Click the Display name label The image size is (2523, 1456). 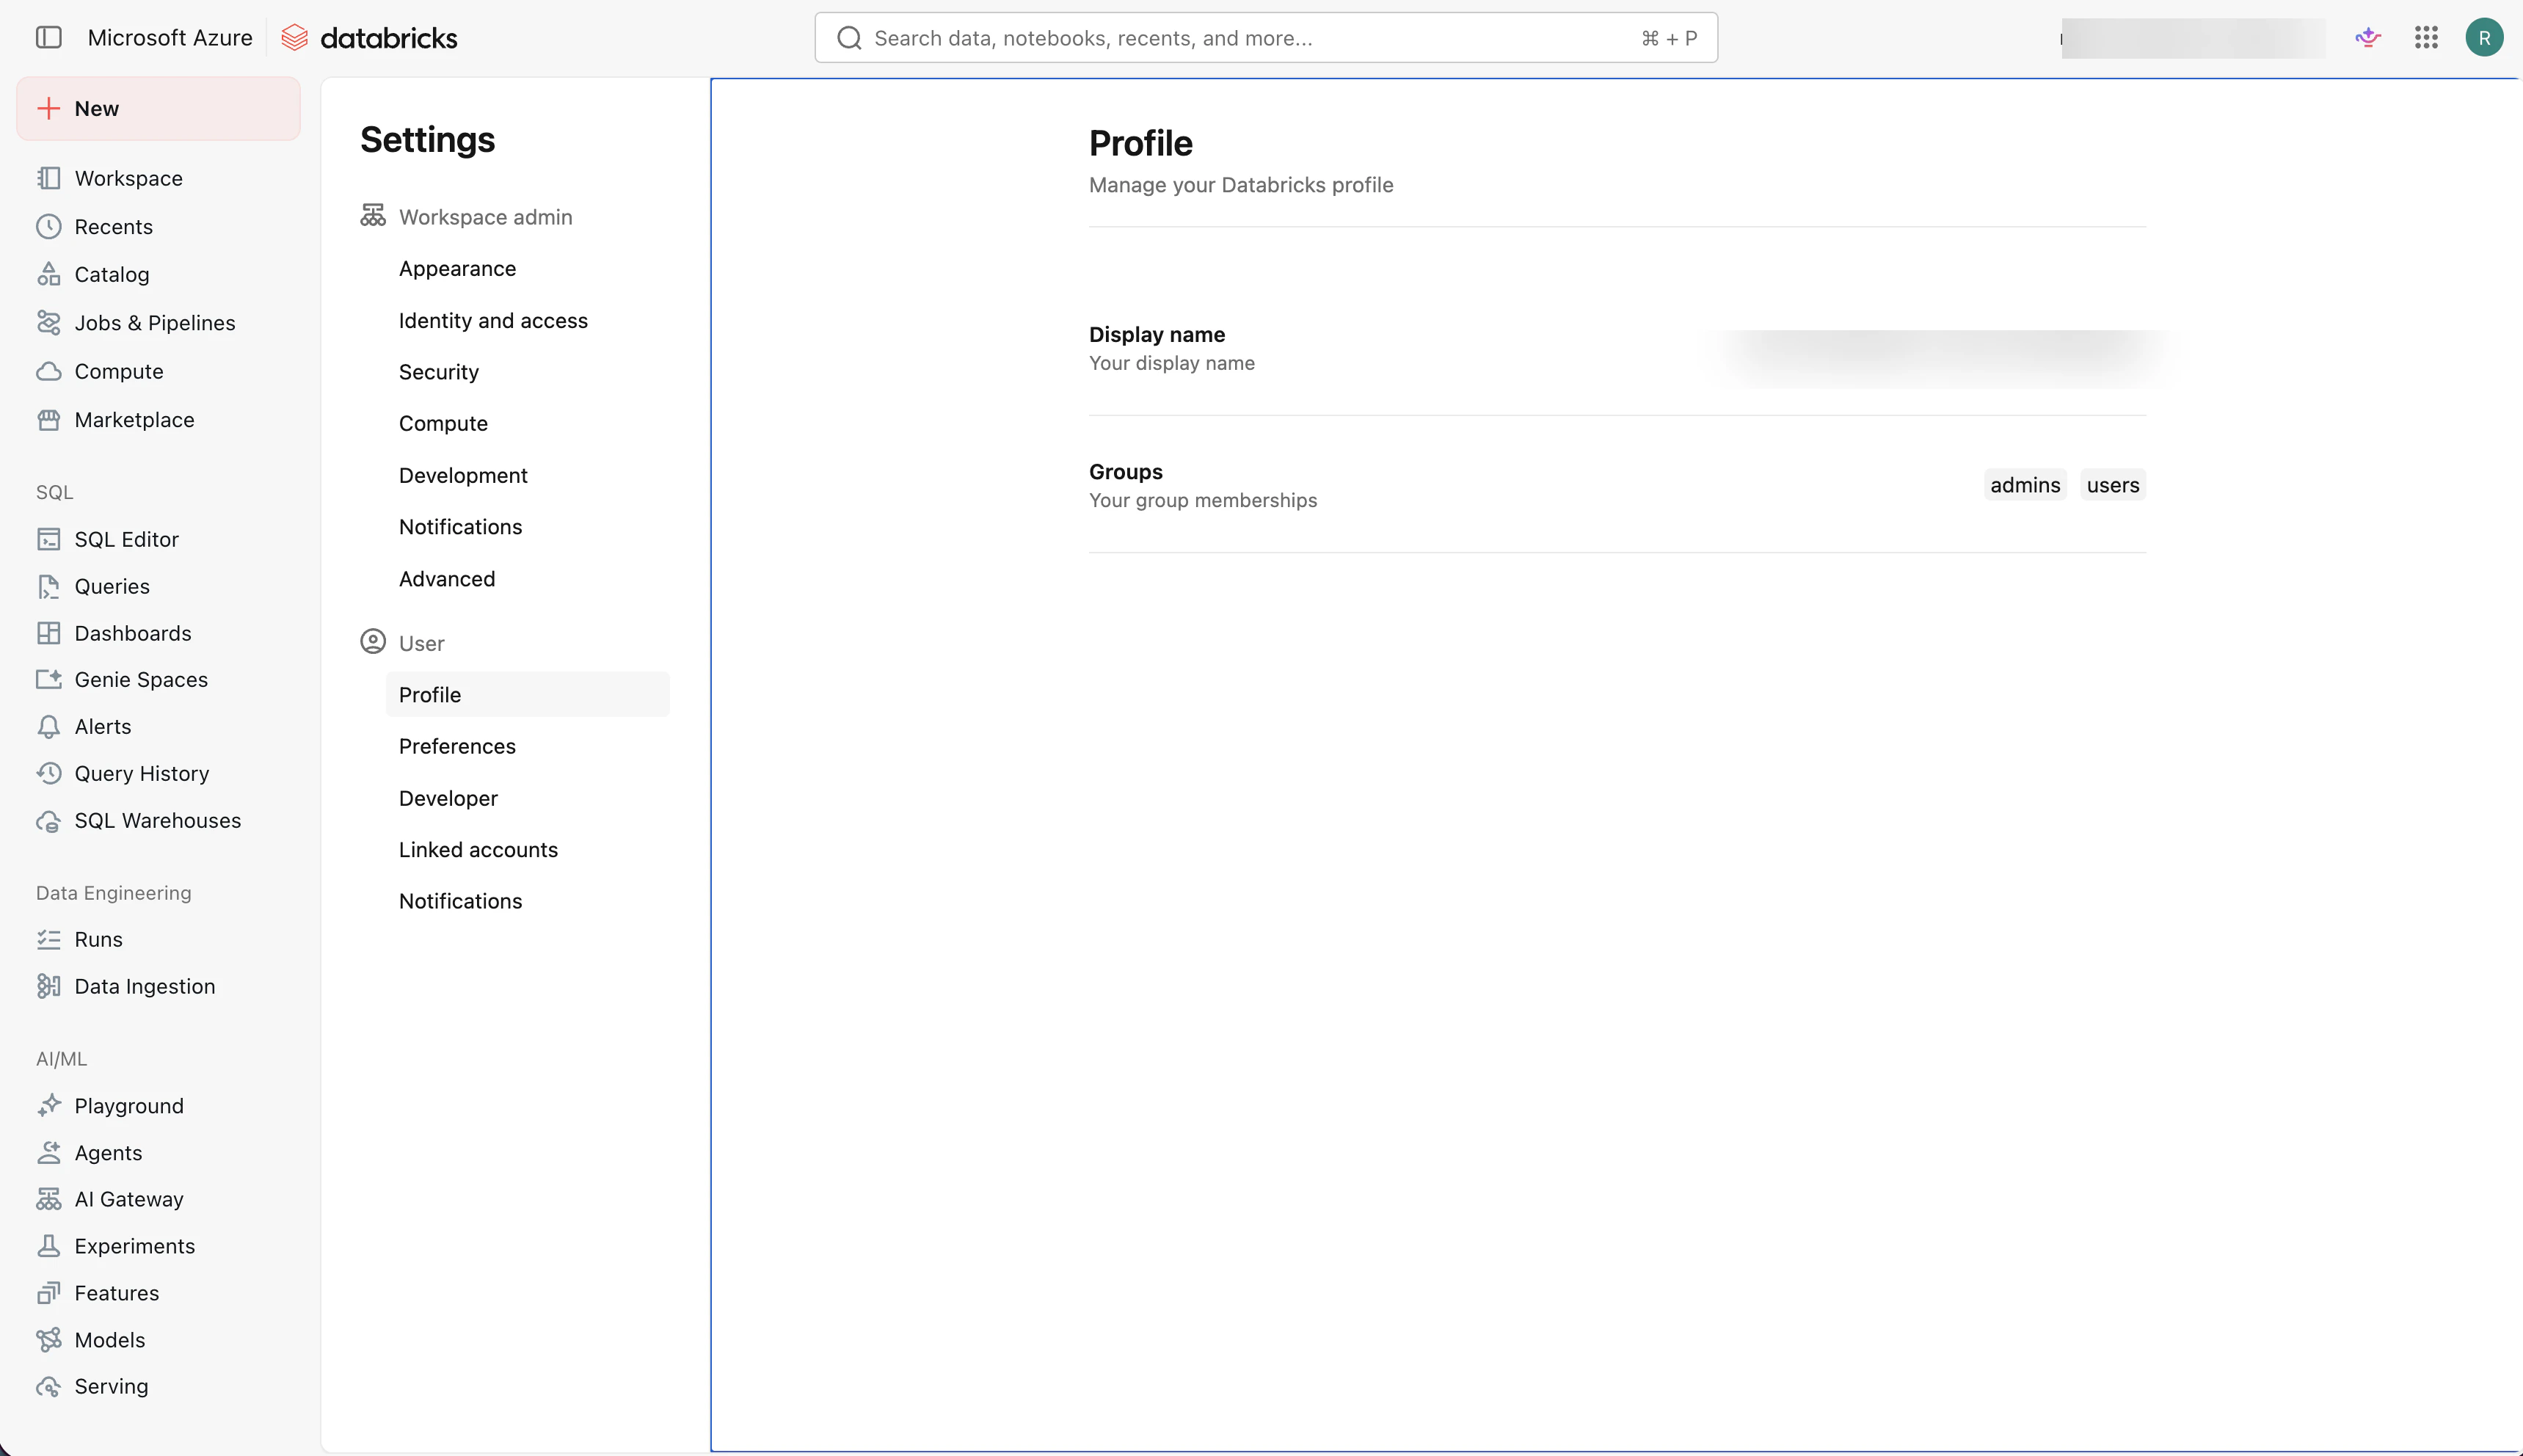click(1157, 335)
